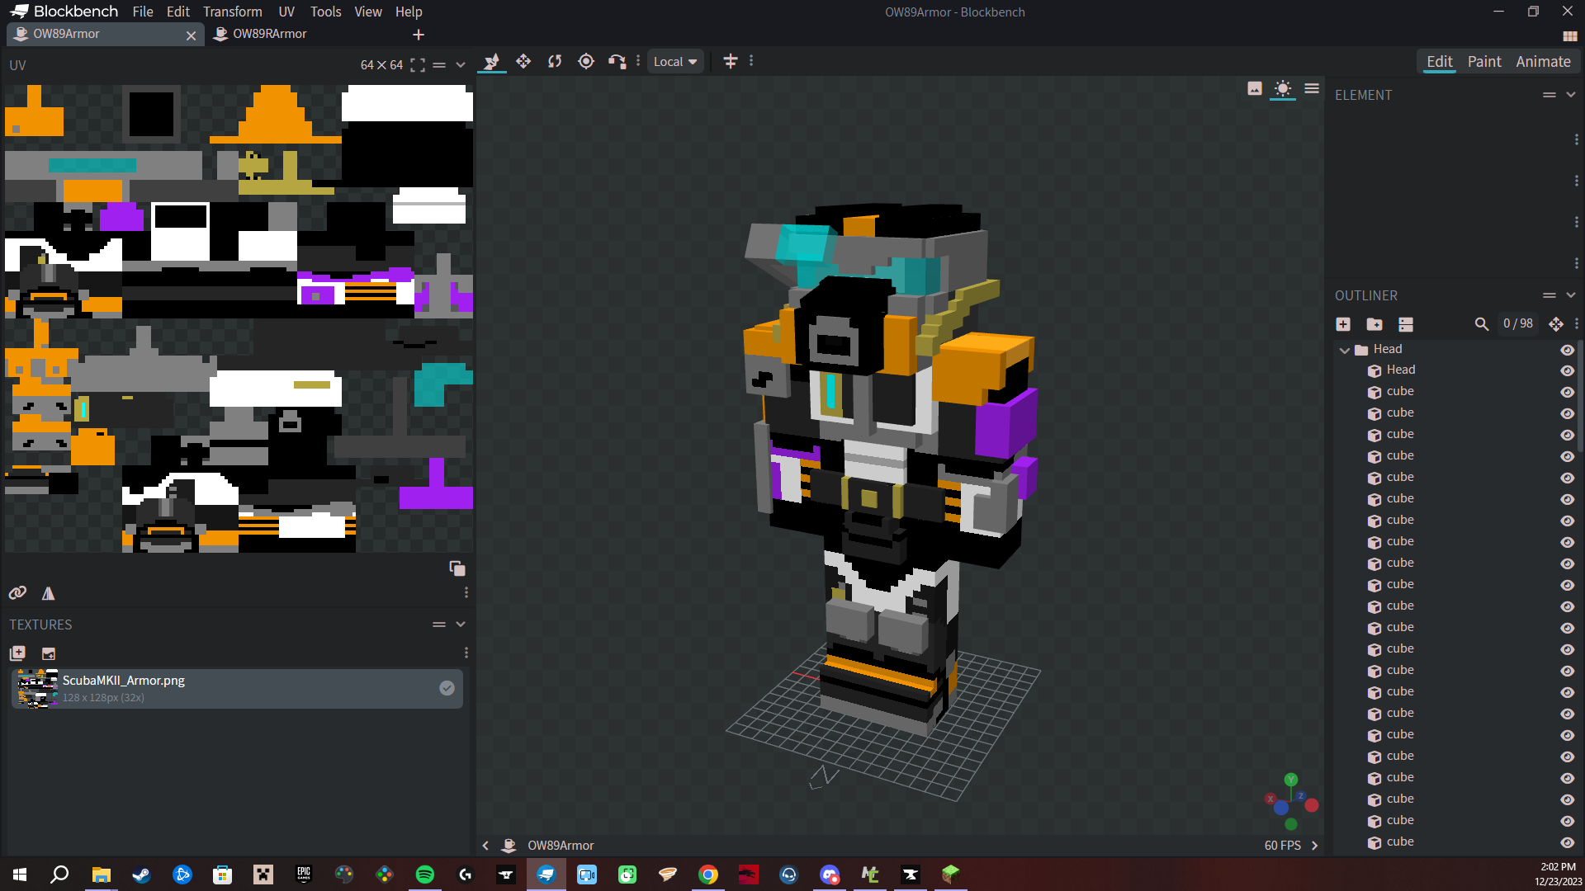Image resolution: width=1585 pixels, height=891 pixels.
Task: Open a new tab with plus button
Action: tap(419, 35)
